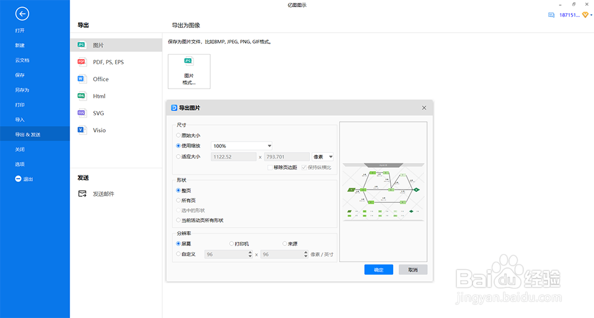Click the 关闭 menu item

tap(20, 149)
